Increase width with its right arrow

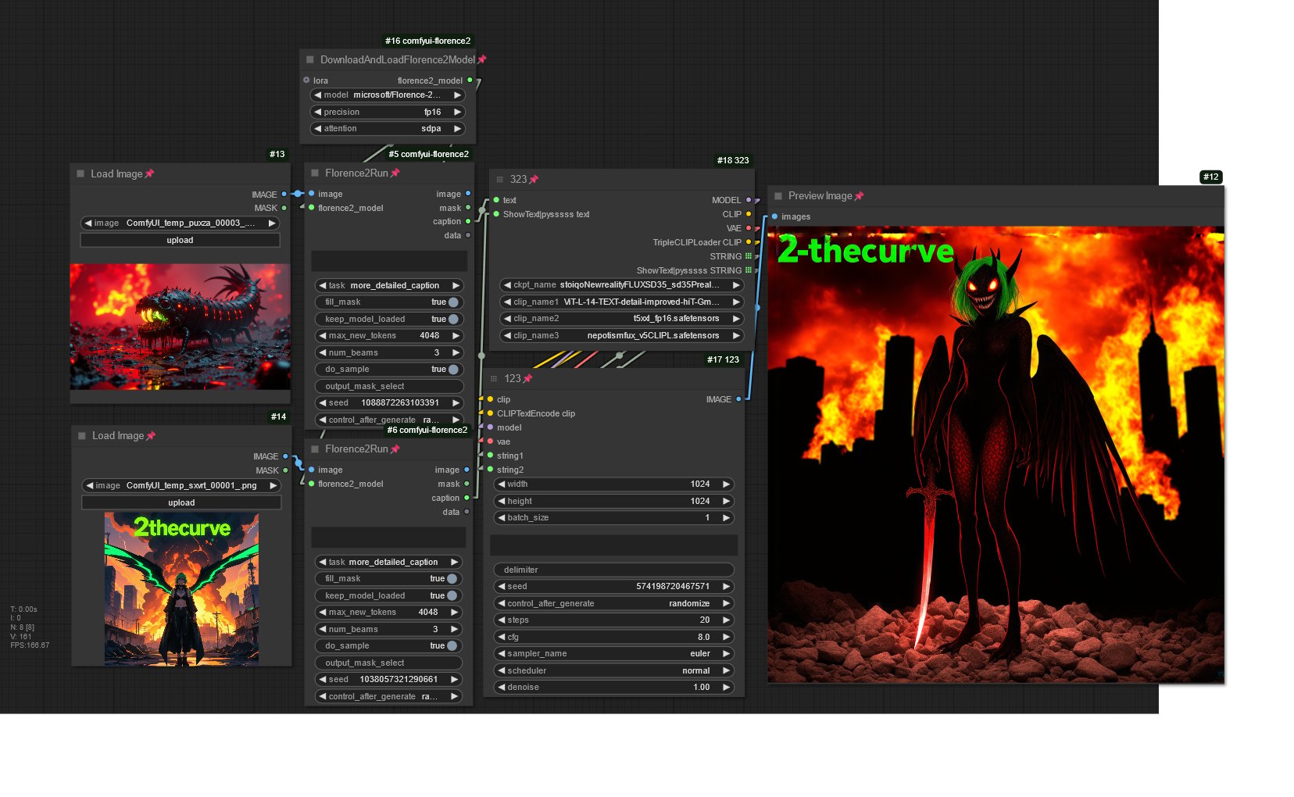click(x=726, y=484)
